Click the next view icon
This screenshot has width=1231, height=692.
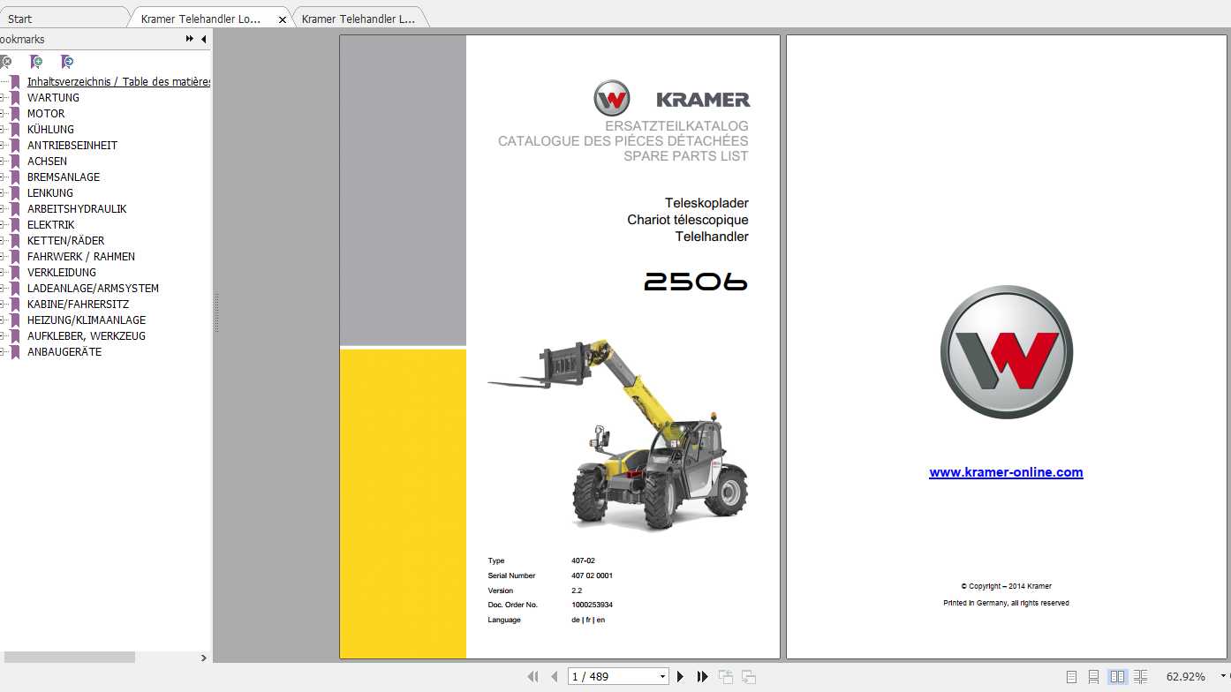click(x=749, y=677)
